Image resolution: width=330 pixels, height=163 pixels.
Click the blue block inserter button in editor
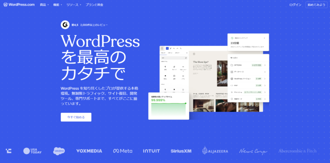[167, 48]
